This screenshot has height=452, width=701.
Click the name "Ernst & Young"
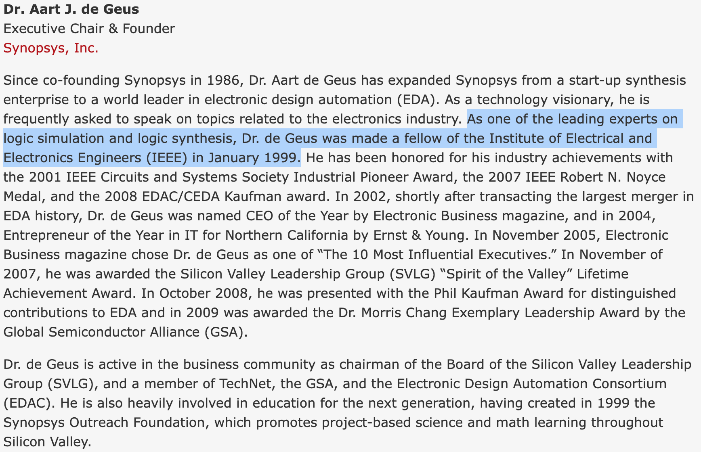tap(419, 235)
